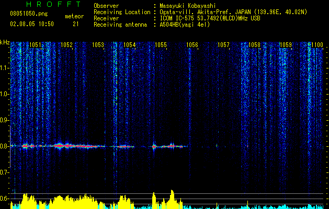Click the 1054 time marker
The image size is (329, 209).
click(x=130, y=44)
